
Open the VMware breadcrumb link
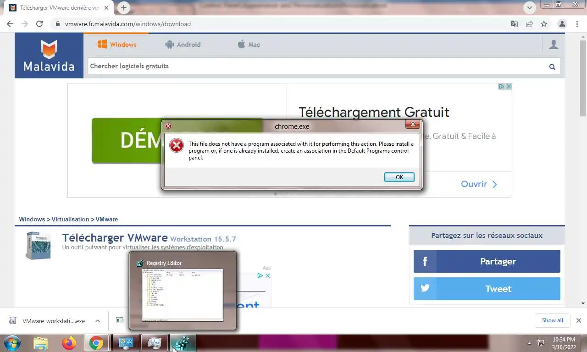[107, 219]
